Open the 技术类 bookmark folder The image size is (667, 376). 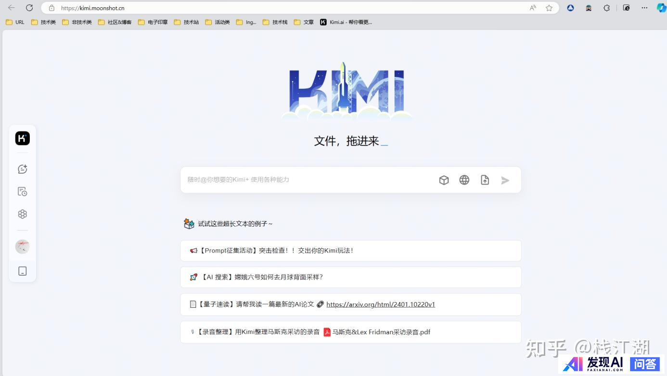coord(43,22)
